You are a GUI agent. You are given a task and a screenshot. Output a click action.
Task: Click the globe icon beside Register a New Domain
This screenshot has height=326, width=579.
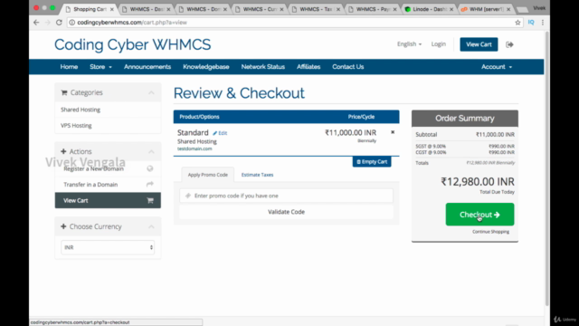tap(150, 168)
